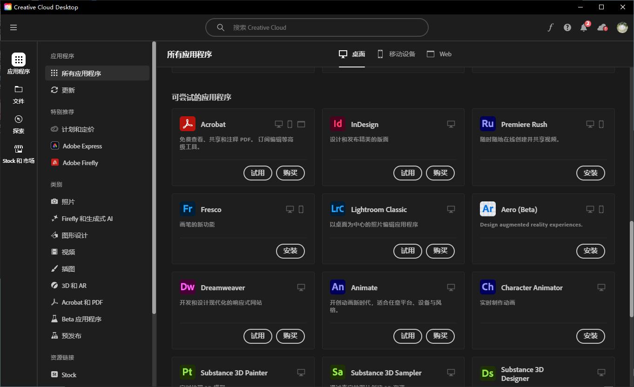Open Firefly 和生成式 AI category

pos(97,218)
